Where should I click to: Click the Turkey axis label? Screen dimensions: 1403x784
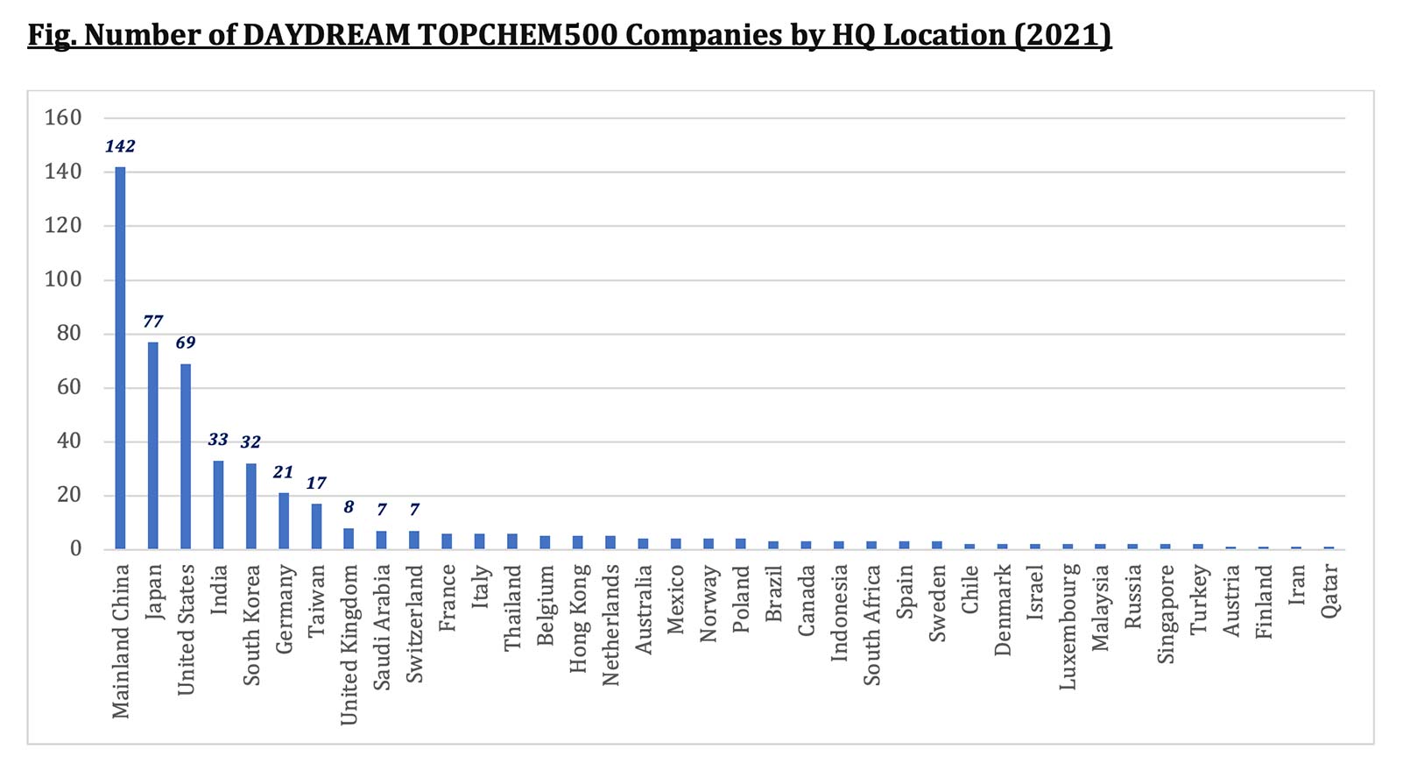[1198, 599]
